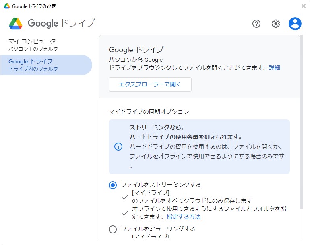Click the ハードドライブの使用容量を抑えられます。 text

[x=186, y=137]
